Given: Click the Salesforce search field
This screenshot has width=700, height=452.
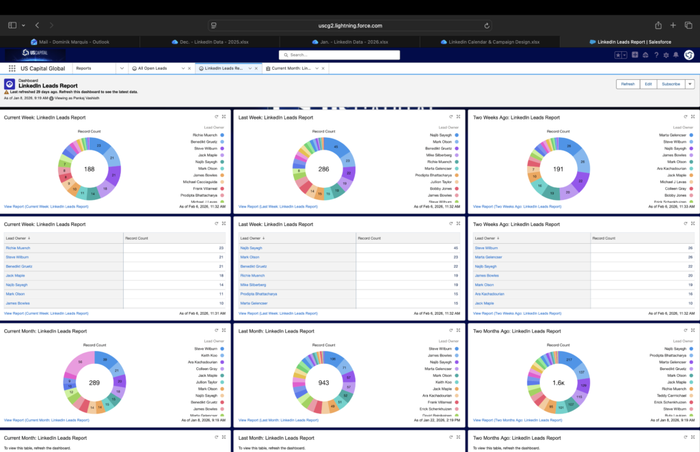Looking at the screenshot, I should click(349, 55).
